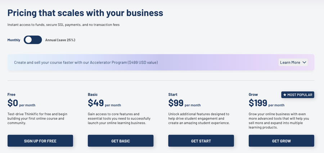Select the Free plan heading
This screenshot has width=324, height=153.
pyautogui.click(x=12, y=94)
